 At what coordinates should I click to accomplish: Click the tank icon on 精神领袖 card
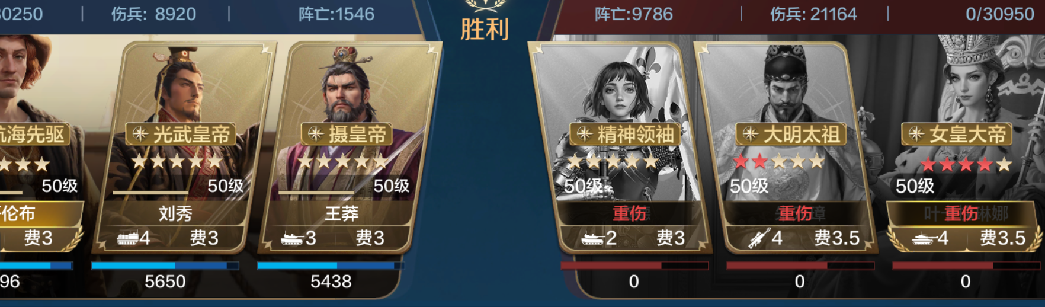tap(592, 238)
